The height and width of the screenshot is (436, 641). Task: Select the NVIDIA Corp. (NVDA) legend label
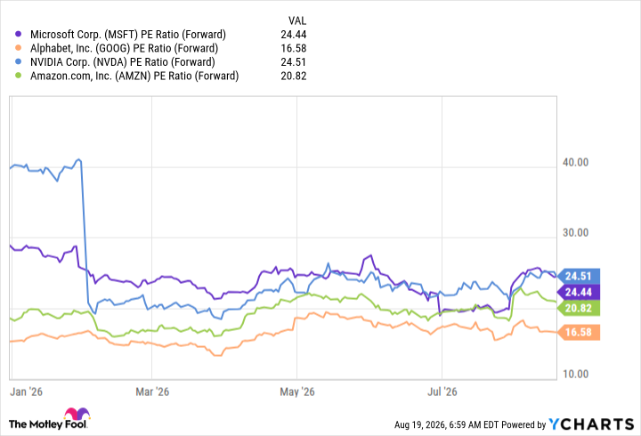point(123,62)
